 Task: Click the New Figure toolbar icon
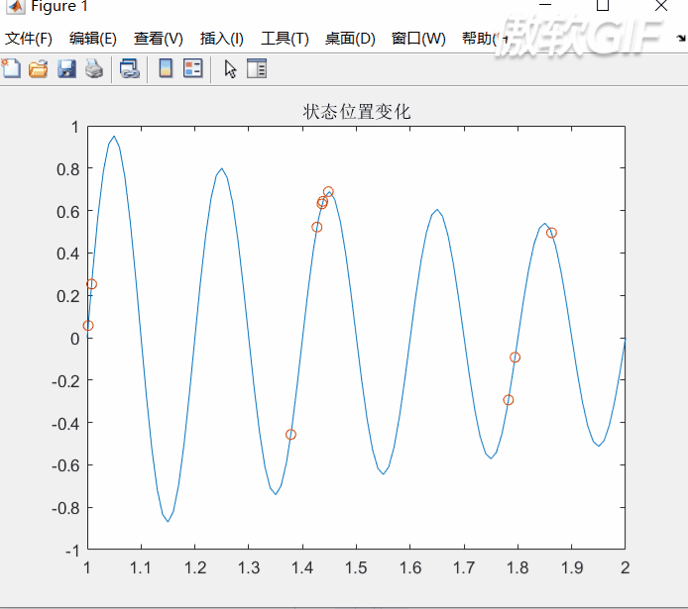[x=11, y=68]
